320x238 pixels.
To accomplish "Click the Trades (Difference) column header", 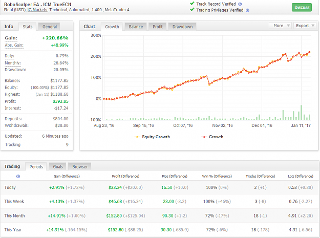I will 260,176.
